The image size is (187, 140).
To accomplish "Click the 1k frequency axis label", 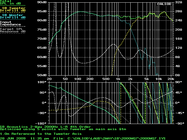I will click(118, 79).
